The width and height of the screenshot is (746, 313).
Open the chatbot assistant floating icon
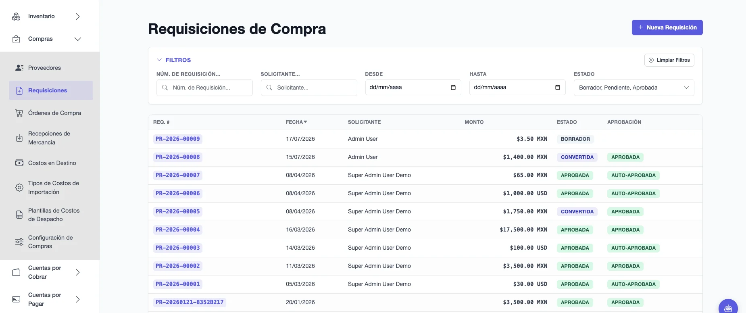click(728, 308)
